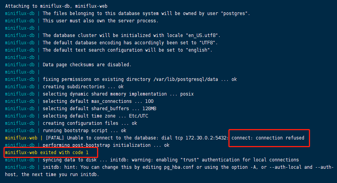Click the max_connections value '100'
Viewport: 337px width, 183px height.
tap(149, 101)
